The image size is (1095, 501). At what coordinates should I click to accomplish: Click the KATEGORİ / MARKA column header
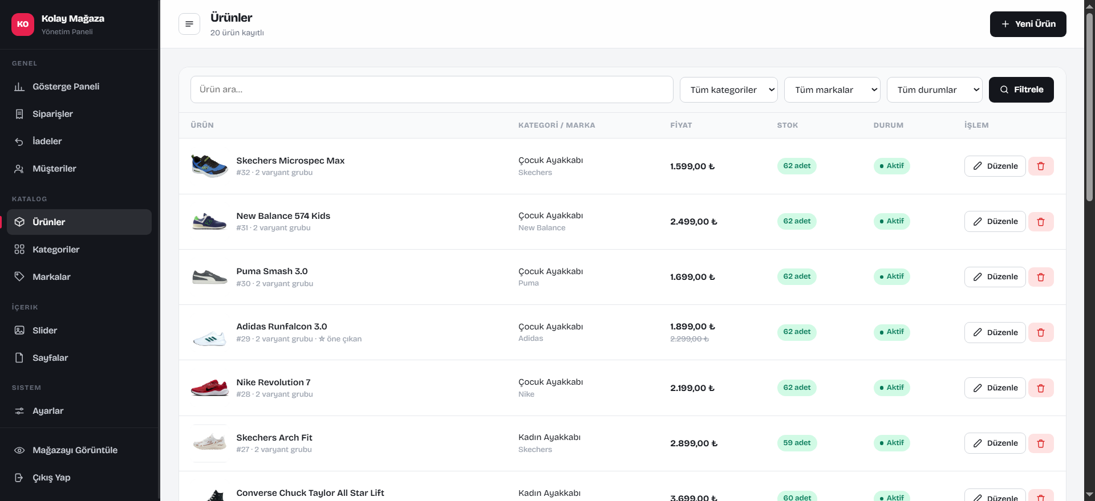point(557,125)
